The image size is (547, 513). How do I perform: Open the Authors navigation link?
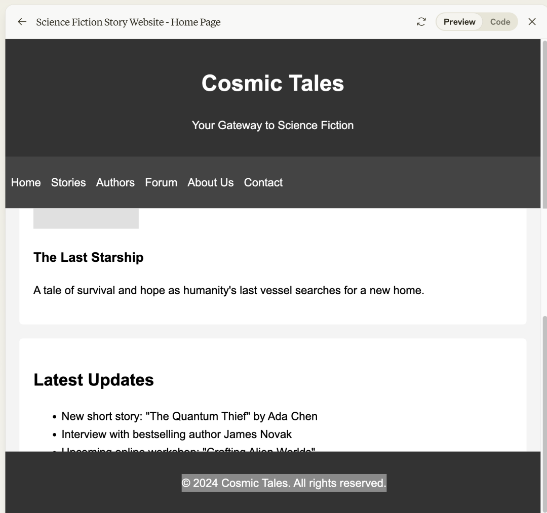pos(115,182)
